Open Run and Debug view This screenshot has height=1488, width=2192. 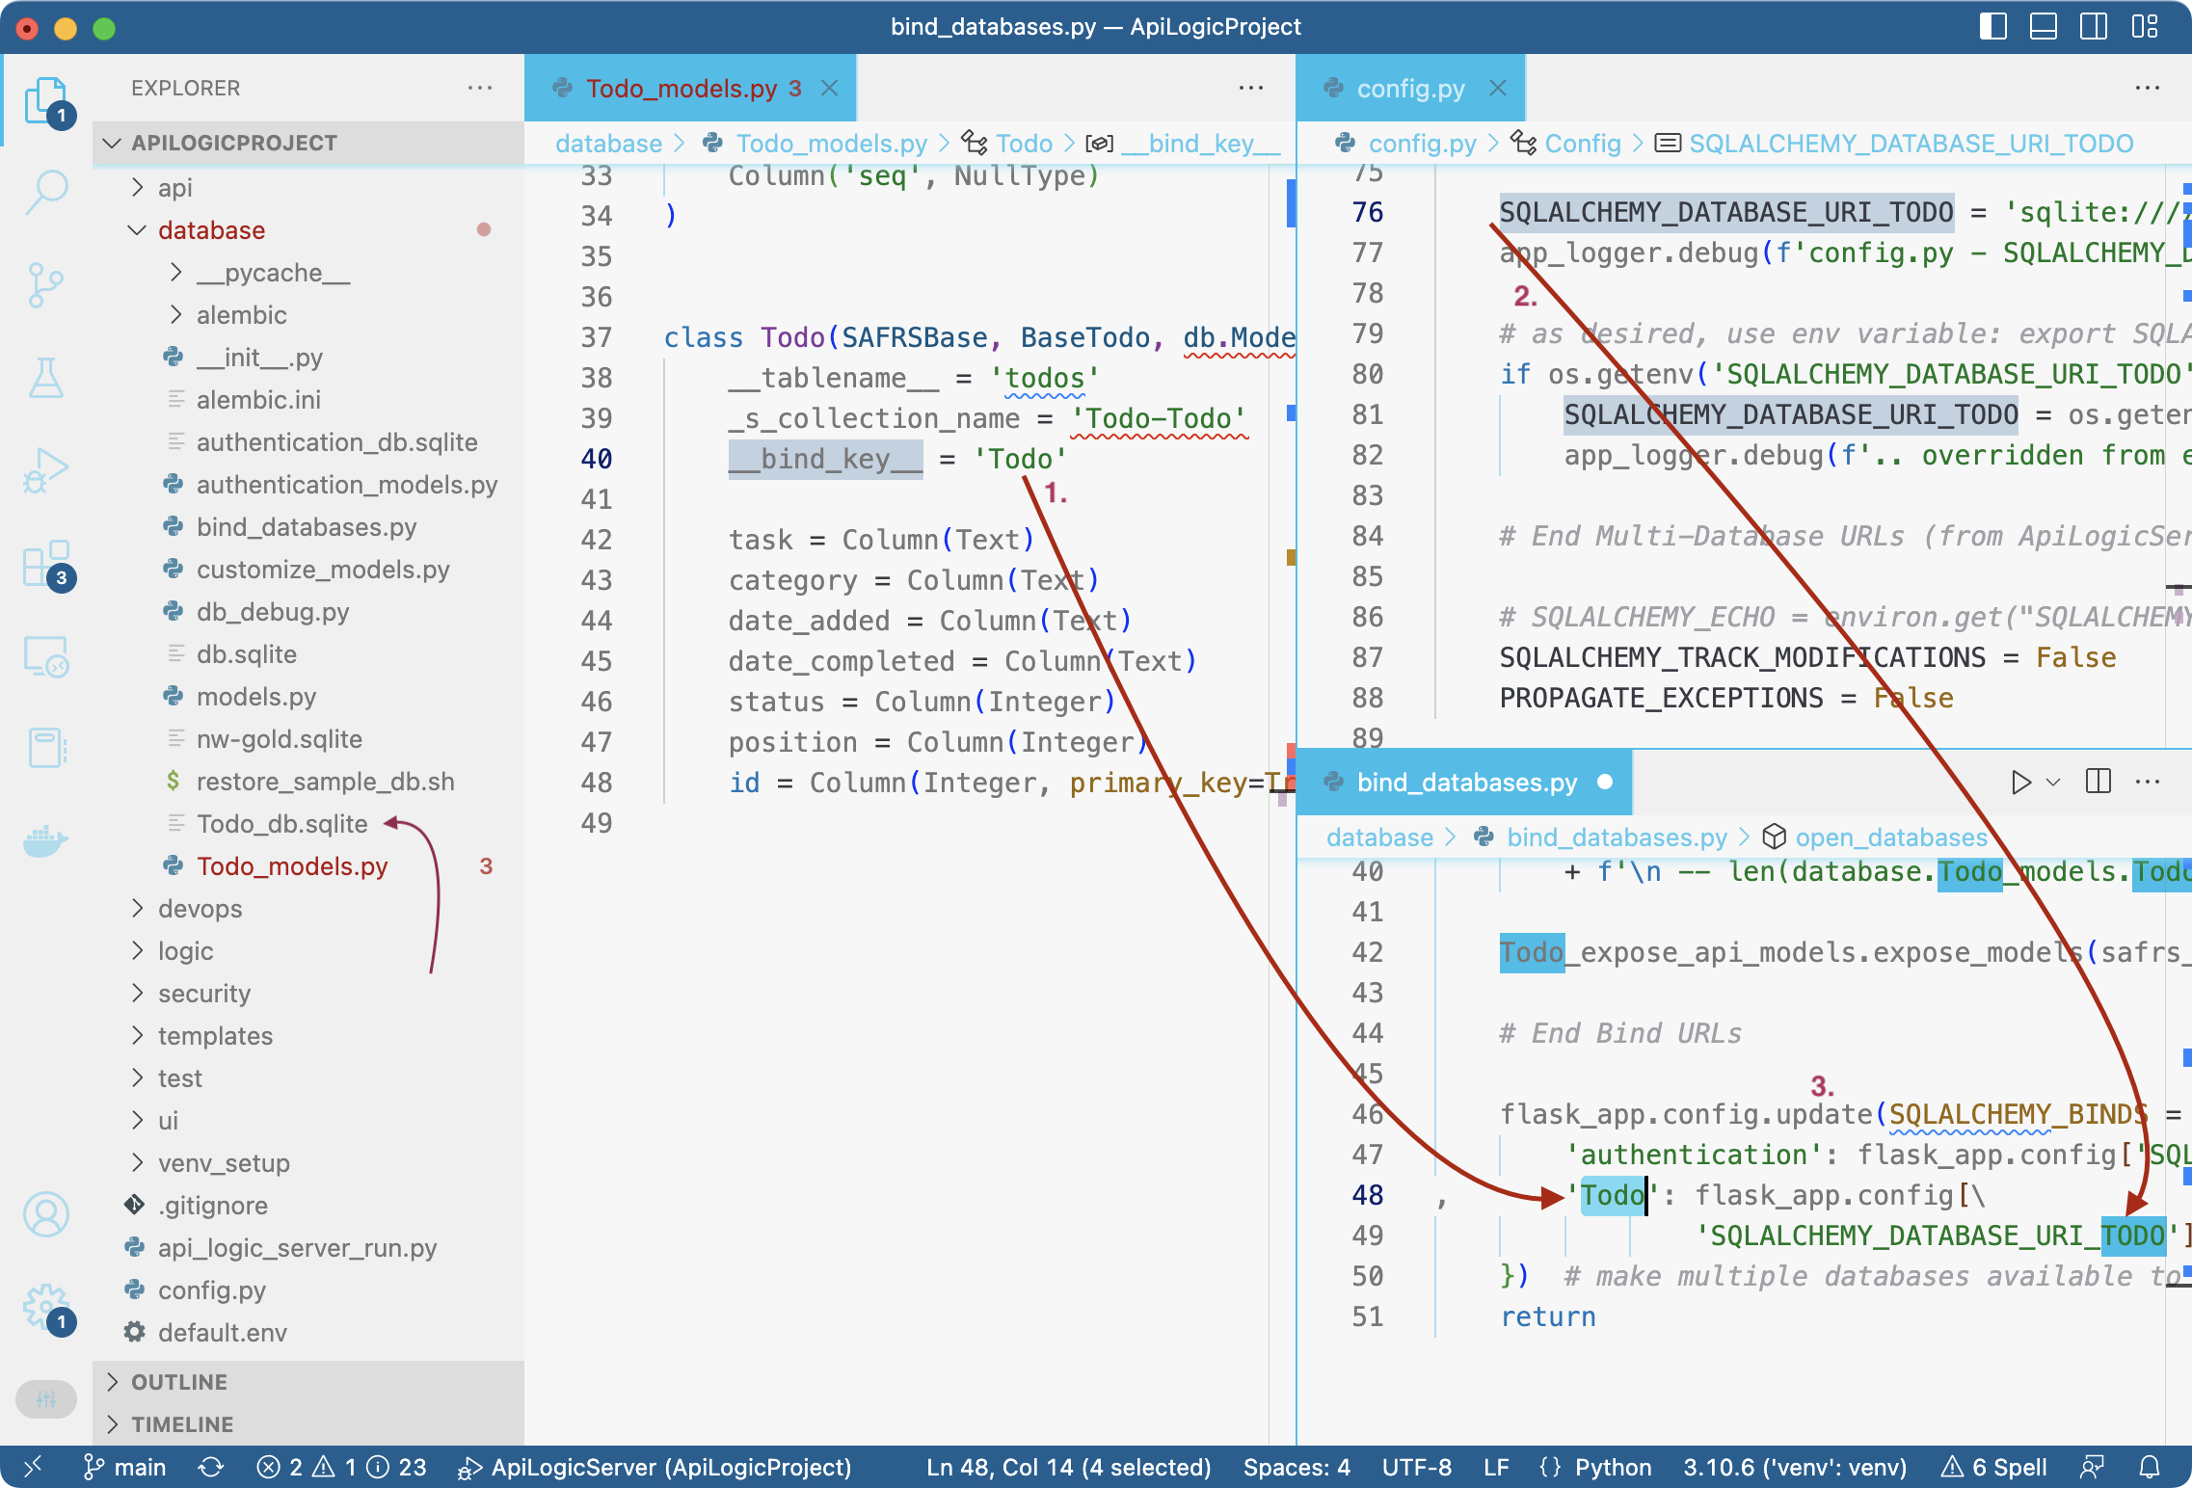click(x=46, y=470)
